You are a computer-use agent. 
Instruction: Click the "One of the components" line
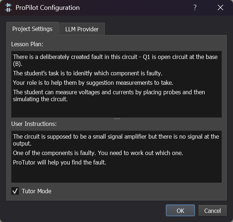pyautogui.click(x=98, y=153)
